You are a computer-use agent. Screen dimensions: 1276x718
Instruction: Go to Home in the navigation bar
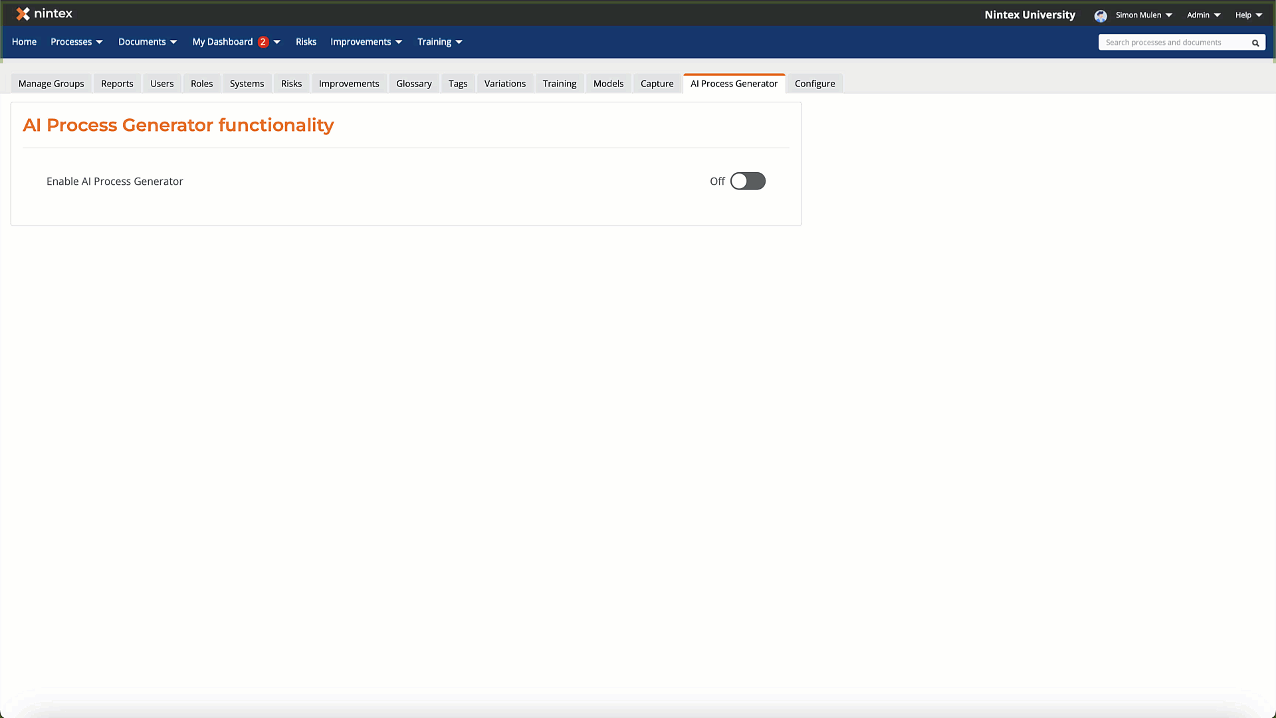coord(24,42)
